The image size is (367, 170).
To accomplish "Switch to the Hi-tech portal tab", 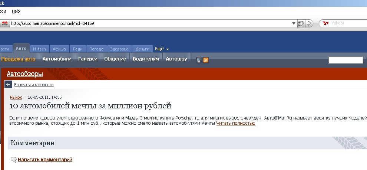I will click(x=39, y=49).
